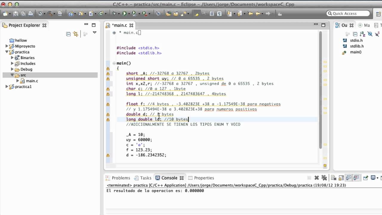The image size is (382, 215).
Task: Click the Clear Console icon
Action: [334, 178]
